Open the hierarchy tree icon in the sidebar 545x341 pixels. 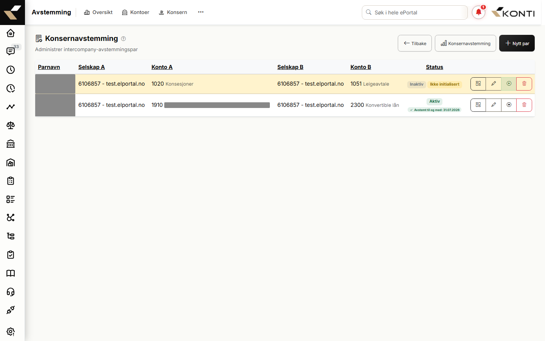point(11,236)
